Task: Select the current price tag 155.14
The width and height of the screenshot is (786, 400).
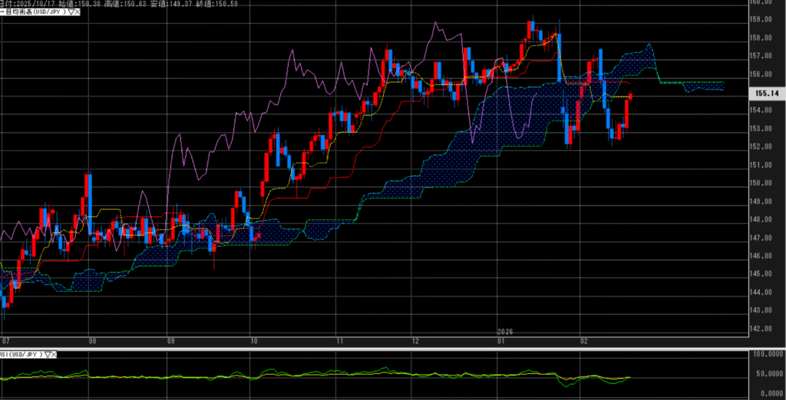Action: point(763,93)
